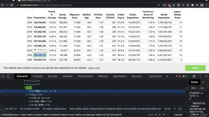209x117 pixels.
Task: Cancel the DevTools element search
Action: 178,115
